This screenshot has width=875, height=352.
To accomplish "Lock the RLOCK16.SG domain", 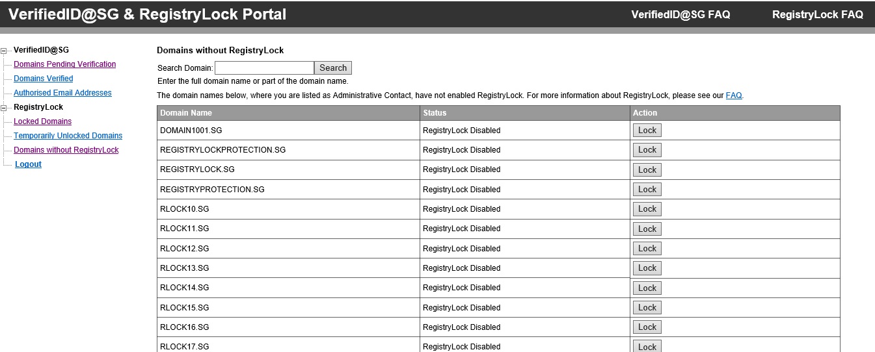I will (x=647, y=327).
